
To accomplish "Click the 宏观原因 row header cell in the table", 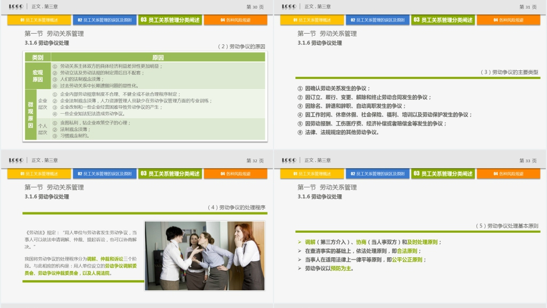I will coord(37,76).
